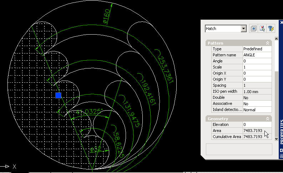Click the Spacing value field

[x=257, y=85]
